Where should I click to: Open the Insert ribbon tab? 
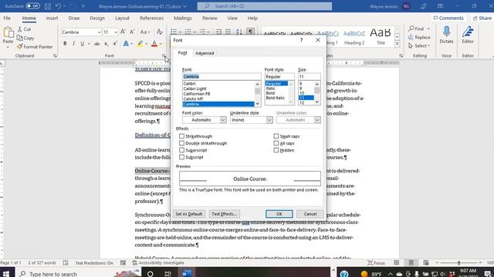point(52,18)
